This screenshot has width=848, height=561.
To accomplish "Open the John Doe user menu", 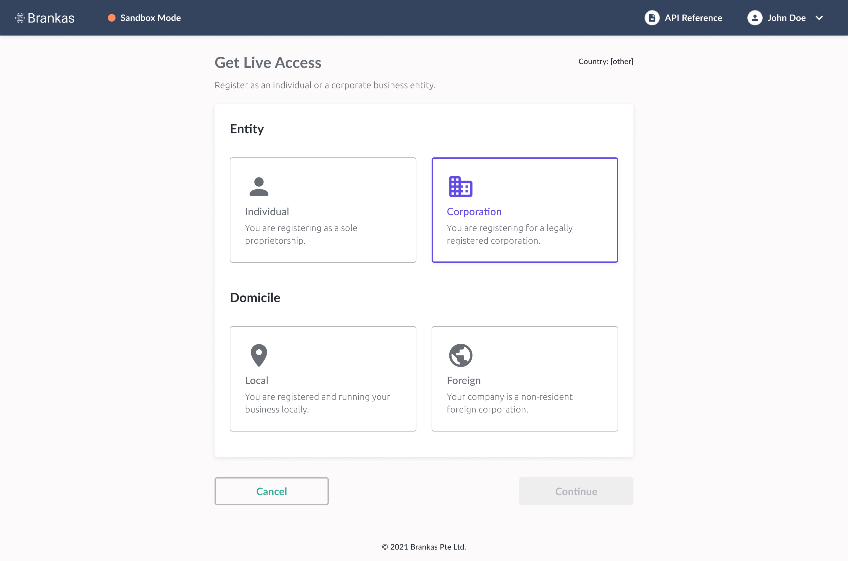I will pos(786,18).
